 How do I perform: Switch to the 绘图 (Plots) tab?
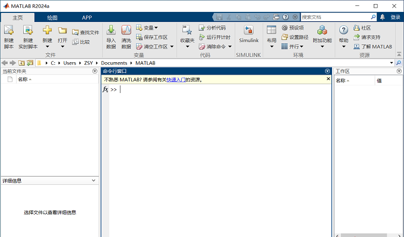coord(52,18)
